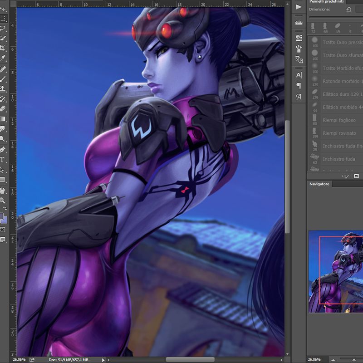Select the Path Selection arrow tool
Image resolution: width=363 pixels, height=363 pixels.
tap(2, 170)
